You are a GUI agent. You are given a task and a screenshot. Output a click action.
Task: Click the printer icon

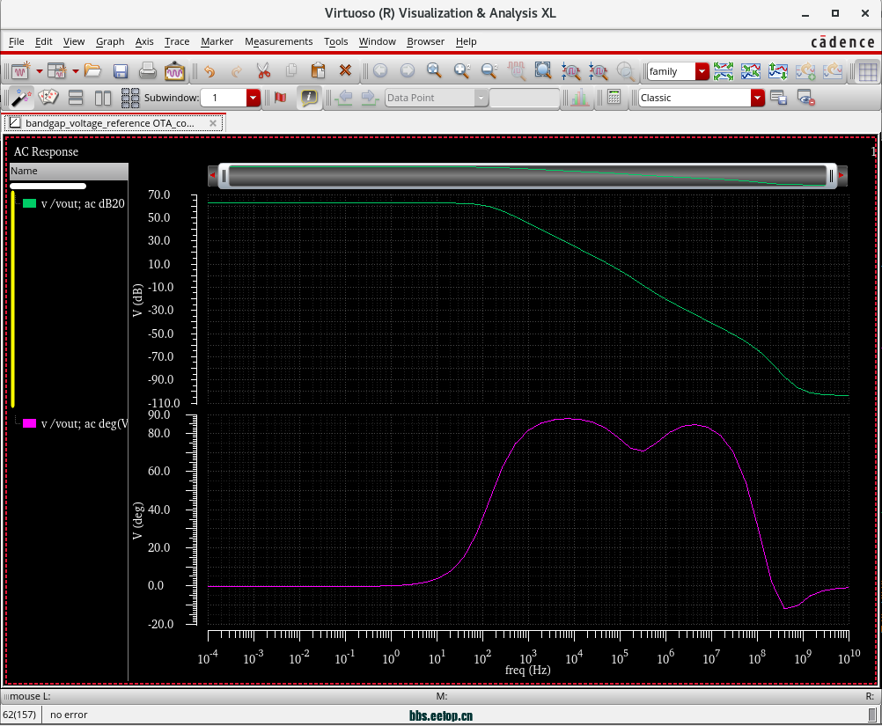tap(147, 71)
